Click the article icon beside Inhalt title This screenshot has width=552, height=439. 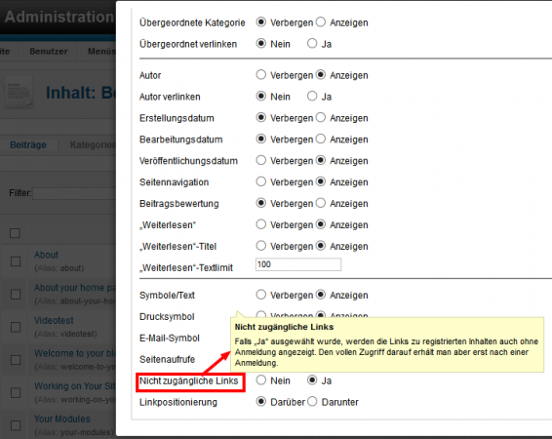coord(20,93)
